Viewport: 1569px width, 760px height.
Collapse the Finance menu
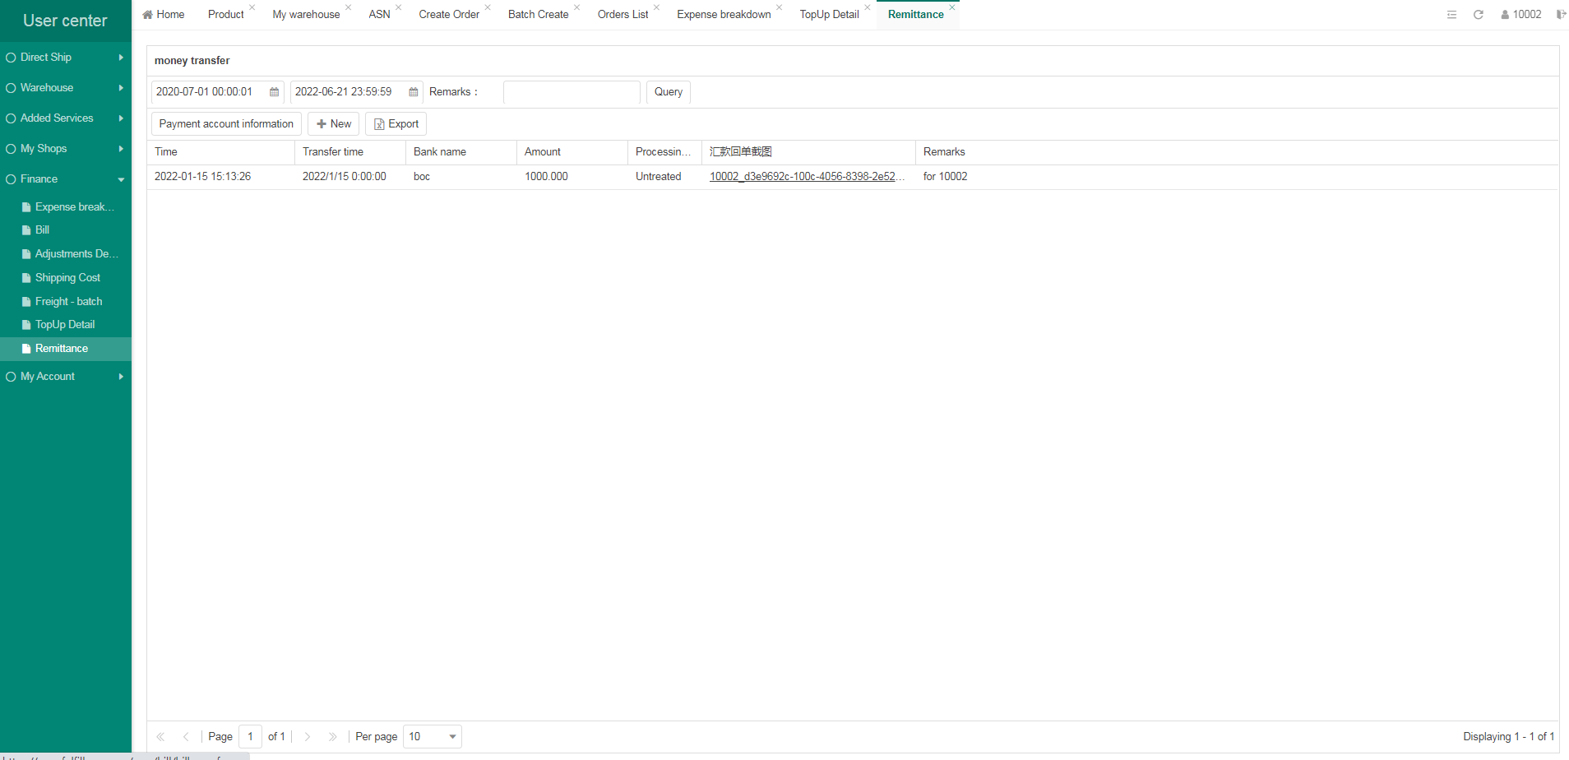pyautogui.click(x=66, y=179)
